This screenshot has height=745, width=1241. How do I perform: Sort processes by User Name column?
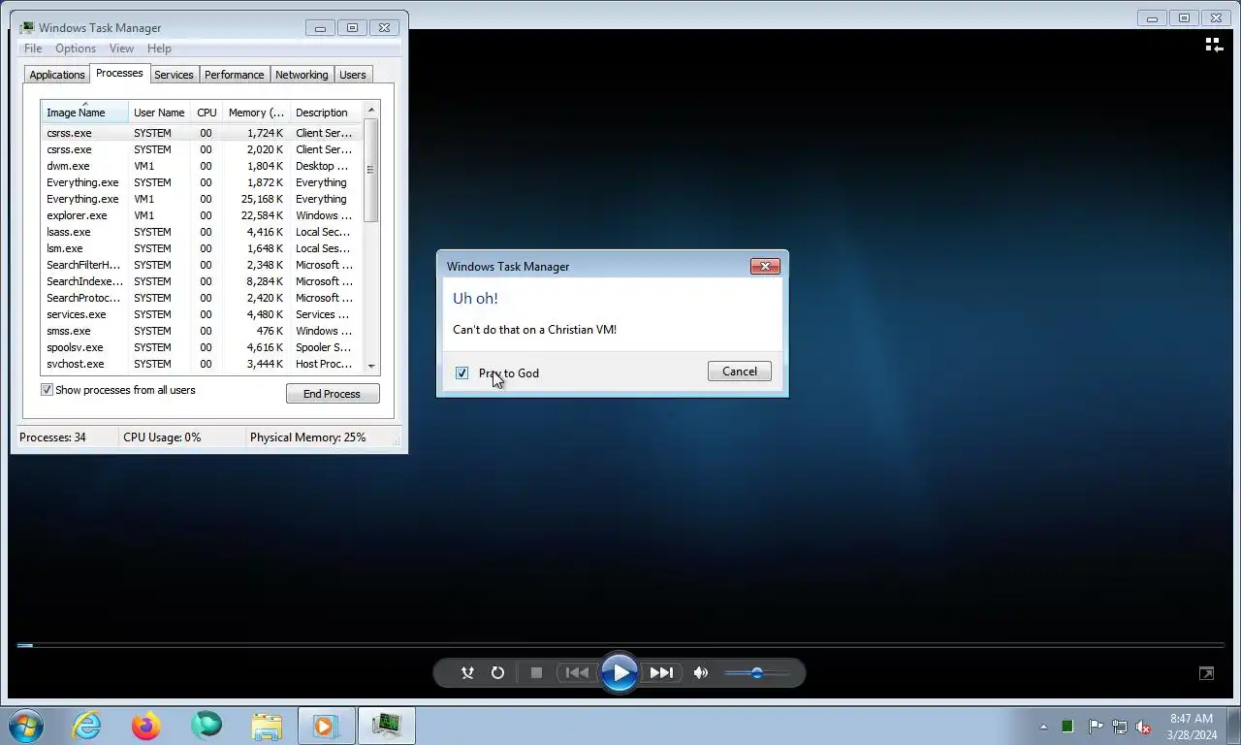click(x=159, y=113)
